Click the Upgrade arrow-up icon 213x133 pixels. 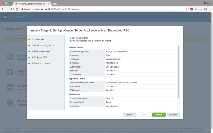[10, 72]
